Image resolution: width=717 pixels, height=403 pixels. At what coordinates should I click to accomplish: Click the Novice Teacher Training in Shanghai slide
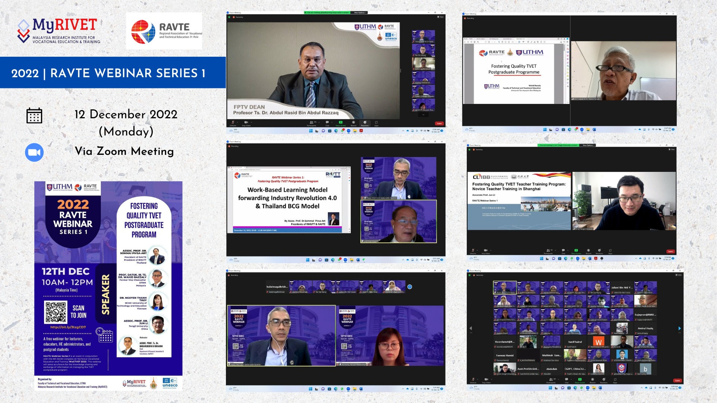click(x=519, y=201)
